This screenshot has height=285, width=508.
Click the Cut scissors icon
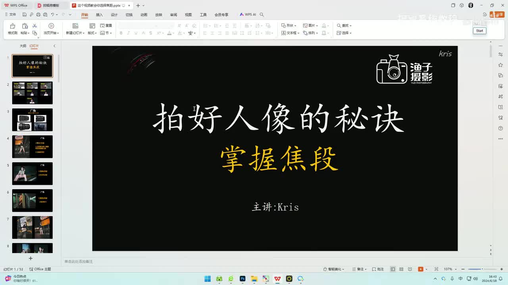pyautogui.click(x=35, y=26)
